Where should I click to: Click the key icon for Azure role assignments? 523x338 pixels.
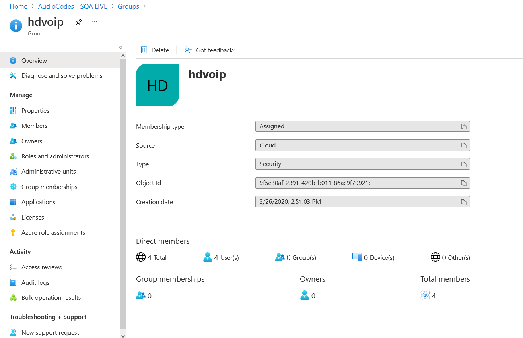[13, 232]
